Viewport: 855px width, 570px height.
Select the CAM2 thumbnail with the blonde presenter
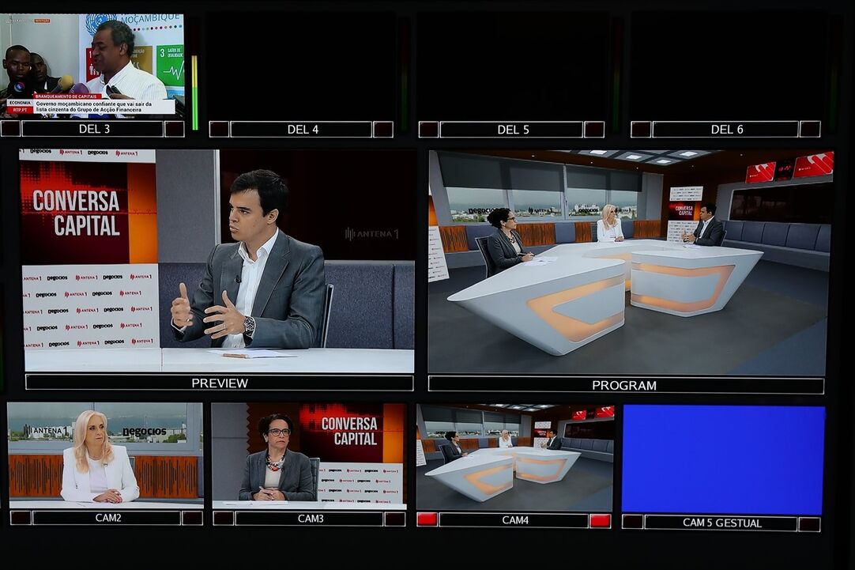[105, 455]
